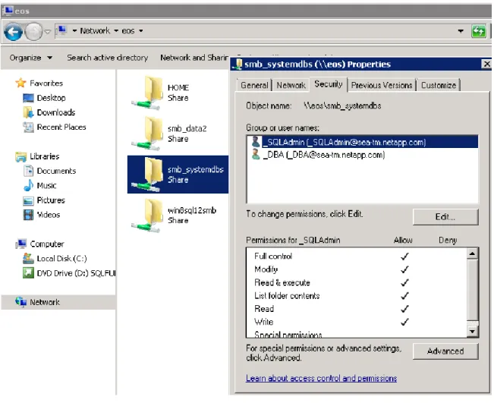The height and width of the screenshot is (403, 494).
Task: Click the green Refresh button
Action: pyautogui.click(x=479, y=31)
